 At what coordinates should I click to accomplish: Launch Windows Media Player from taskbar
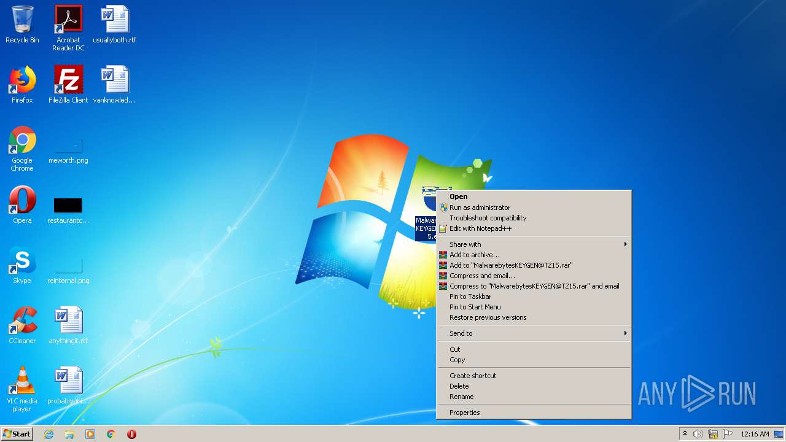coord(90,434)
